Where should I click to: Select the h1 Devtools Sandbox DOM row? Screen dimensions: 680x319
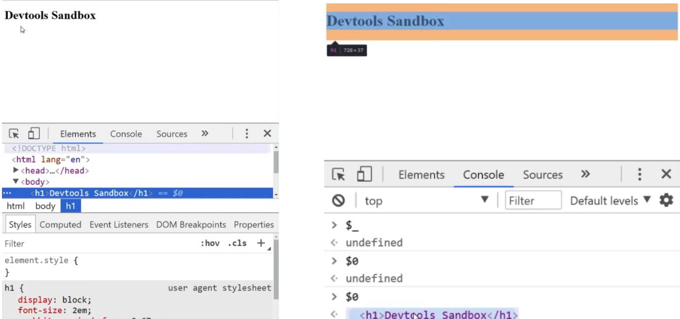coord(137,193)
